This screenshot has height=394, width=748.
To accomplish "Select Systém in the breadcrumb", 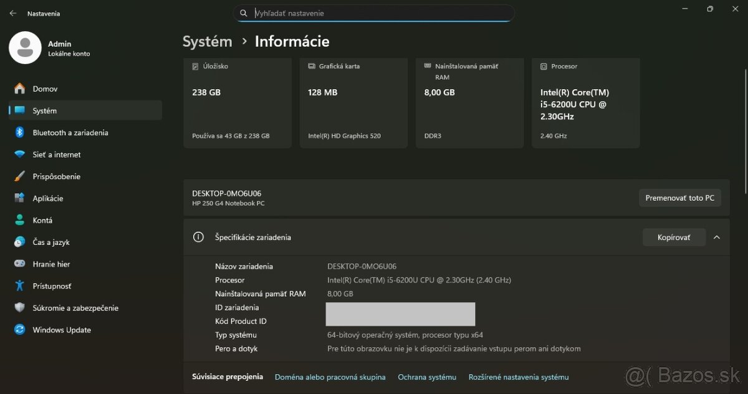I will pos(208,41).
